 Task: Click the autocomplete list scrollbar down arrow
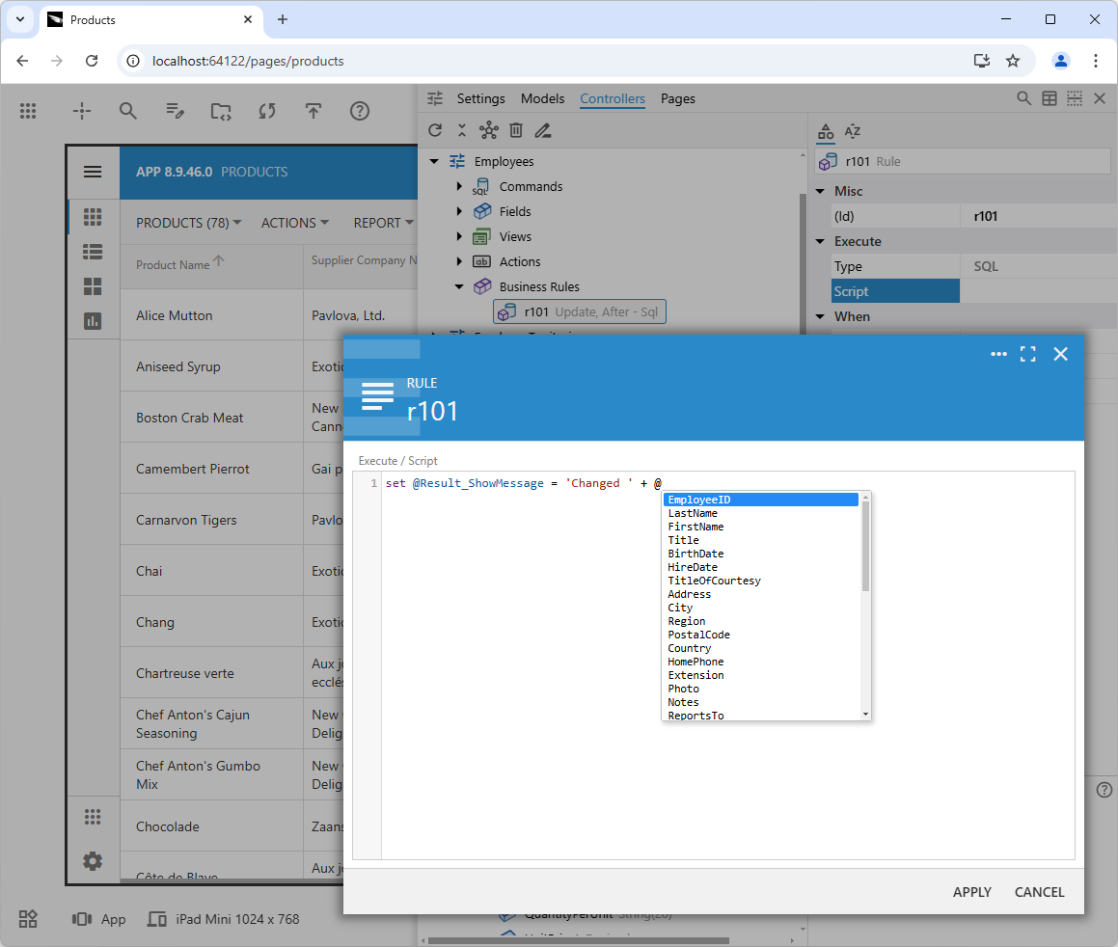coord(865,715)
